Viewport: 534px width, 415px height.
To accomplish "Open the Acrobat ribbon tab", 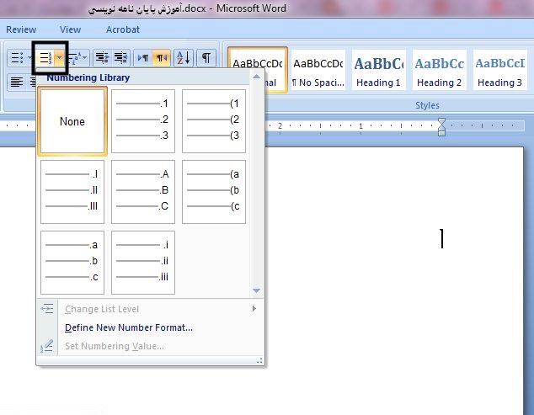I will 122,29.
